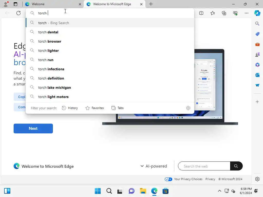Open sidebar Shopping tag icon
263x197 pixels.
click(257, 34)
